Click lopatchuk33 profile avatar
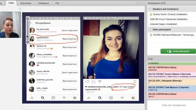This screenshot has width=196, height=110. [32, 39]
